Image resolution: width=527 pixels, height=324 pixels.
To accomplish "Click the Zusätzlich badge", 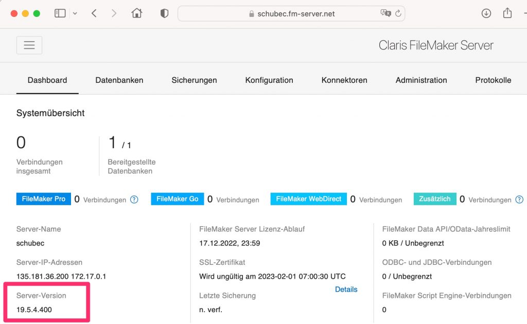I will tap(434, 199).
